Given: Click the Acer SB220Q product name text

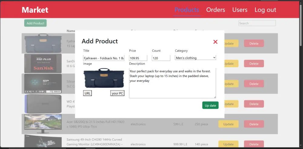Looking at the screenshot, I should point(95,124).
